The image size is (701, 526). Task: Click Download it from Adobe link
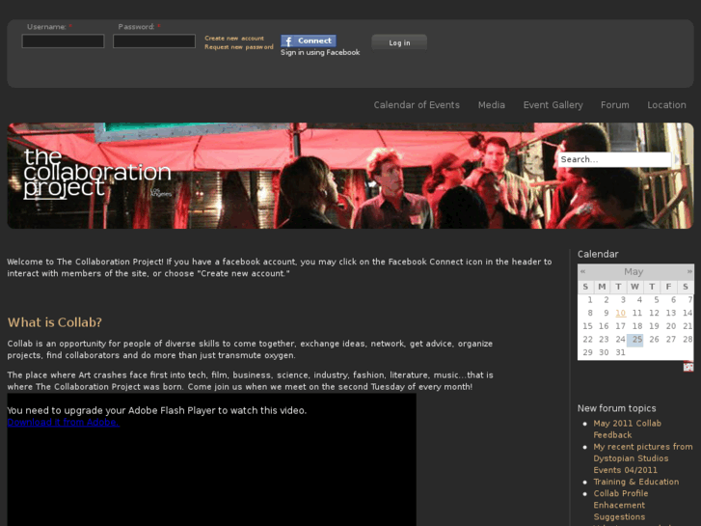tap(63, 422)
